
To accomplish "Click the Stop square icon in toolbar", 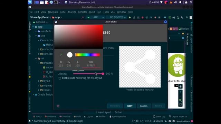I will [x=160, y=18].
